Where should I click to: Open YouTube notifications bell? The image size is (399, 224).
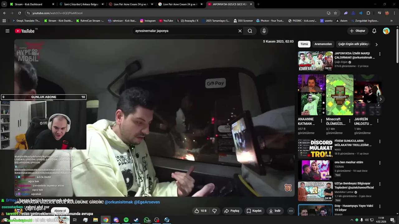[374, 31]
